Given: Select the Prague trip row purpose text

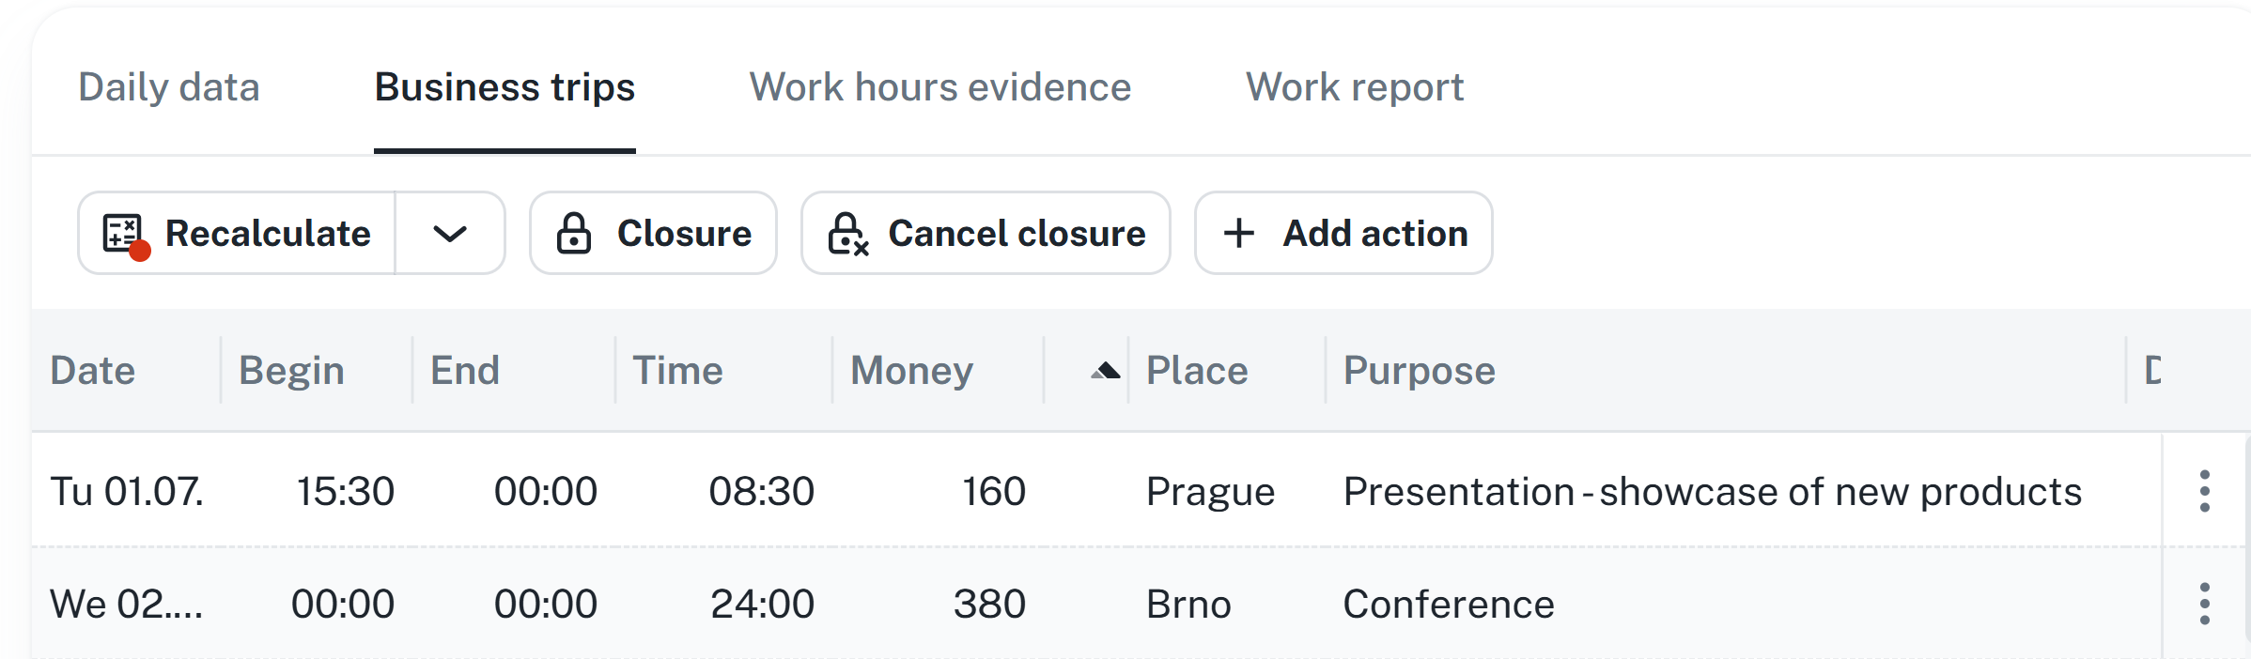Looking at the screenshot, I should tap(1712, 492).
